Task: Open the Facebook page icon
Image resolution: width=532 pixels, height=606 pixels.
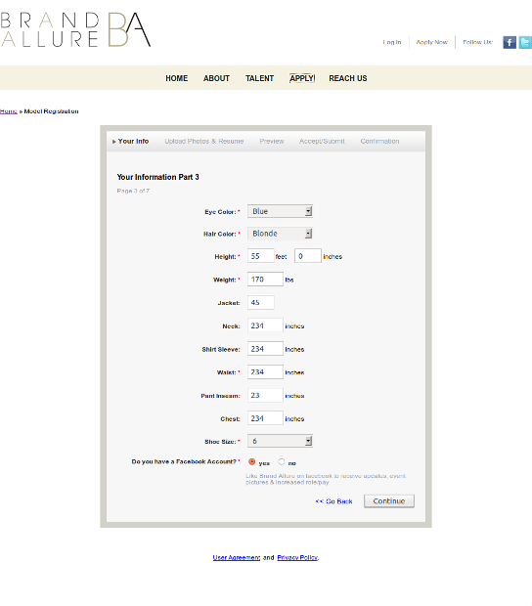Action: tap(510, 42)
